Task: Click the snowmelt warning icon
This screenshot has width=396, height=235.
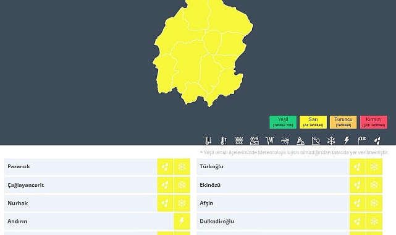Action: 255,140
